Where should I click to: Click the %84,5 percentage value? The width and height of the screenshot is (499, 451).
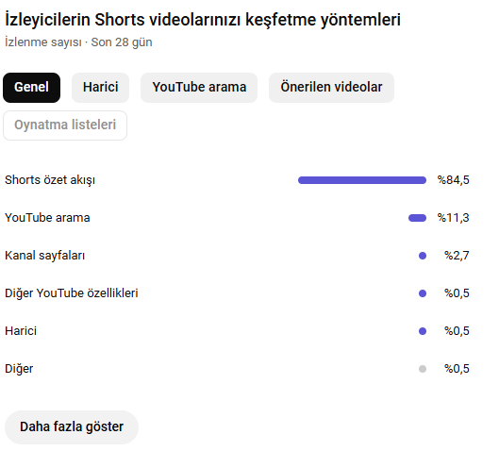453,180
